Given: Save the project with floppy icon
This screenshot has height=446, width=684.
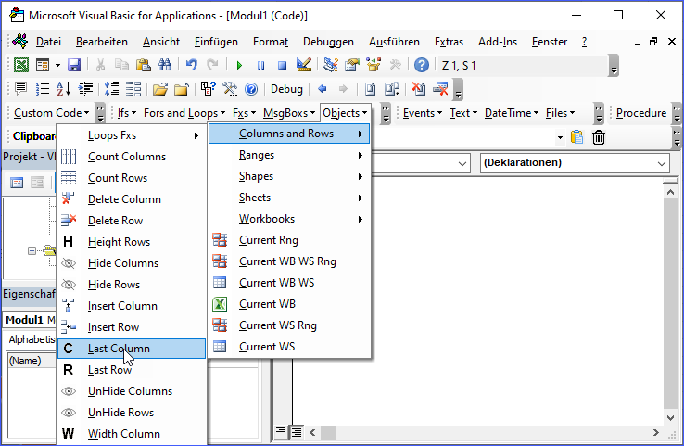Looking at the screenshot, I should 74,66.
